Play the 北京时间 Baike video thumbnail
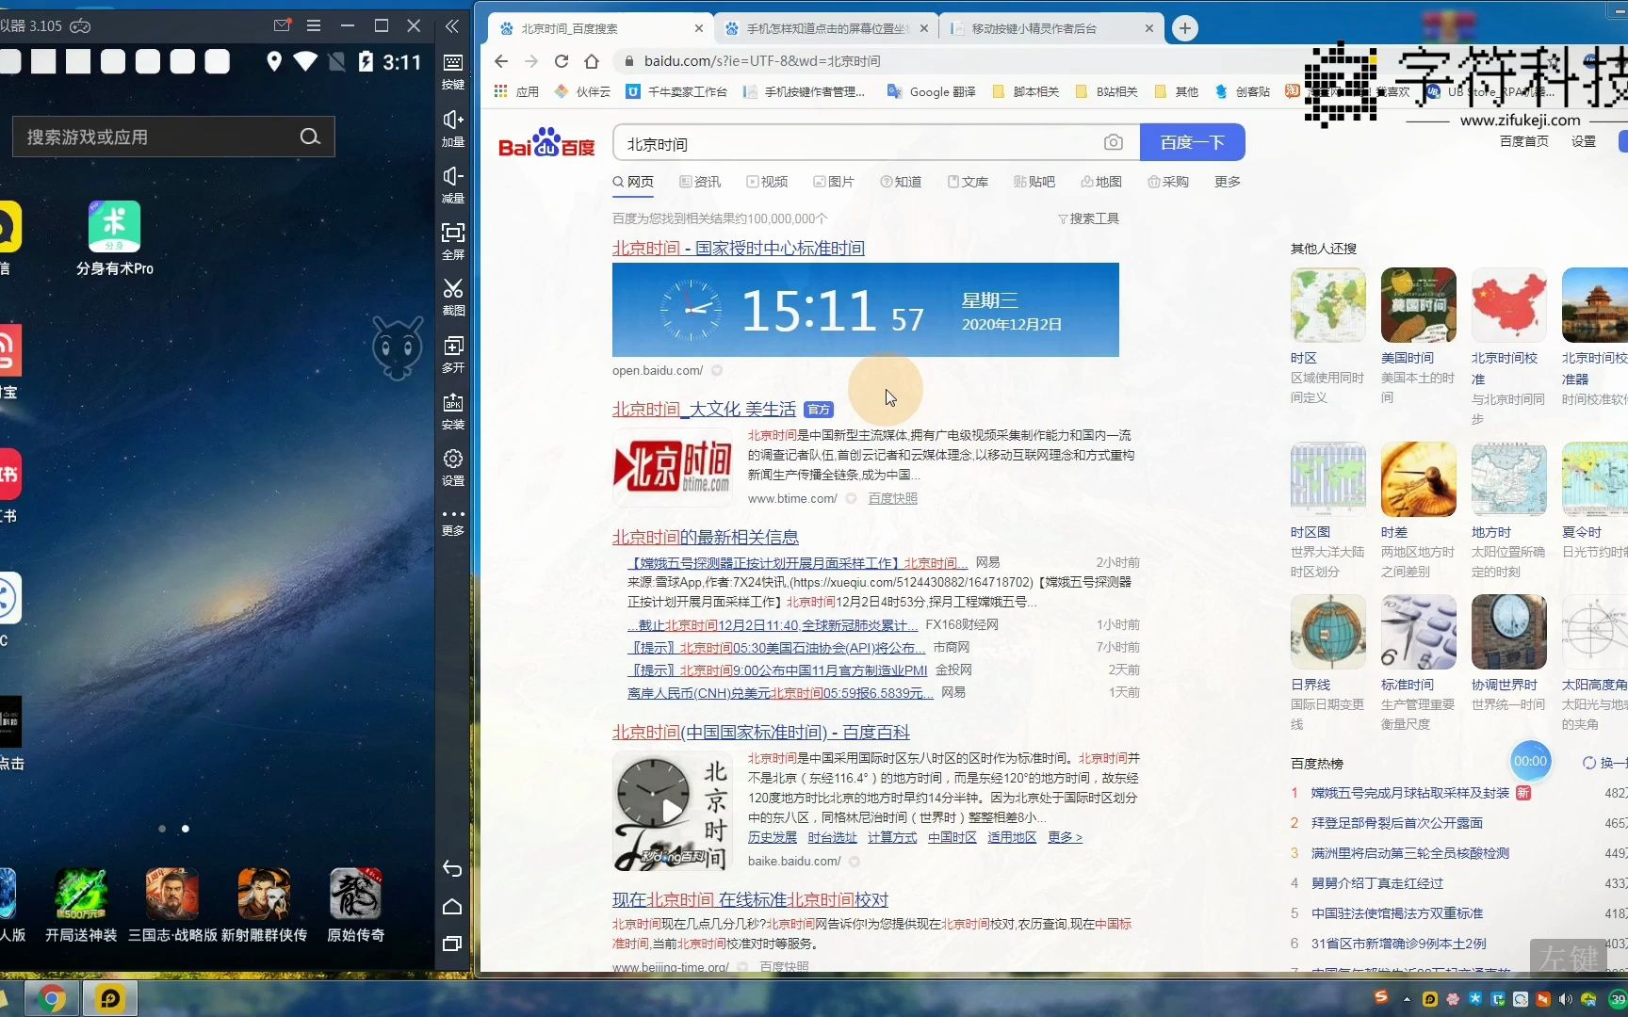This screenshot has height=1017, width=1628. pos(672,810)
